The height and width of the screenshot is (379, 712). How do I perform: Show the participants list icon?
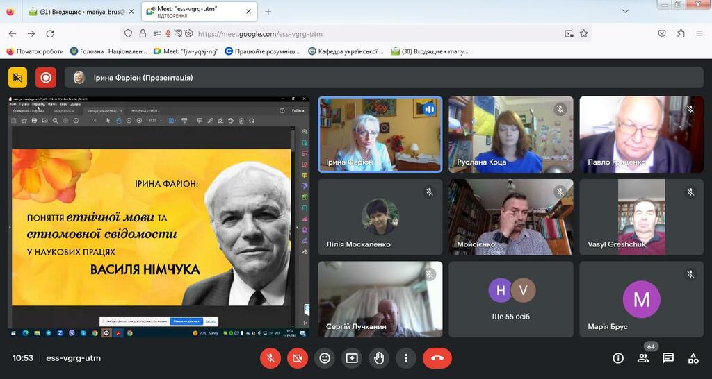(x=643, y=358)
